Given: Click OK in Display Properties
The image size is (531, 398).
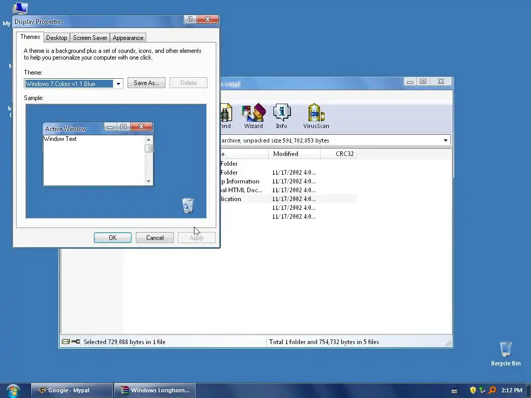Looking at the screenshot, I should click(113, 237).
